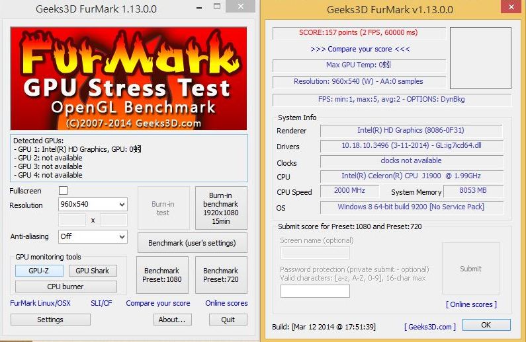Viewport: 526px width, 342px height.
Task: Open the Anti-aliasing Off dropdown
Action: [93, 236]
